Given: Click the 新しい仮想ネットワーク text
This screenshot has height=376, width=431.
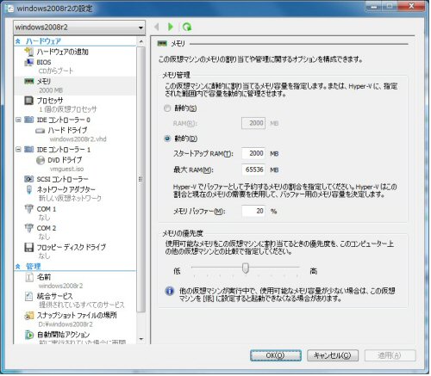Looking at the screenshot, I should pos(70,198).
